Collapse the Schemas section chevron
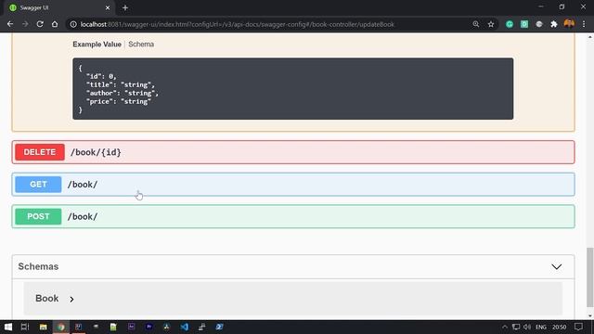The height and width of the screenshot is (334, 594). pyautogui.click(x=557, y=266)
